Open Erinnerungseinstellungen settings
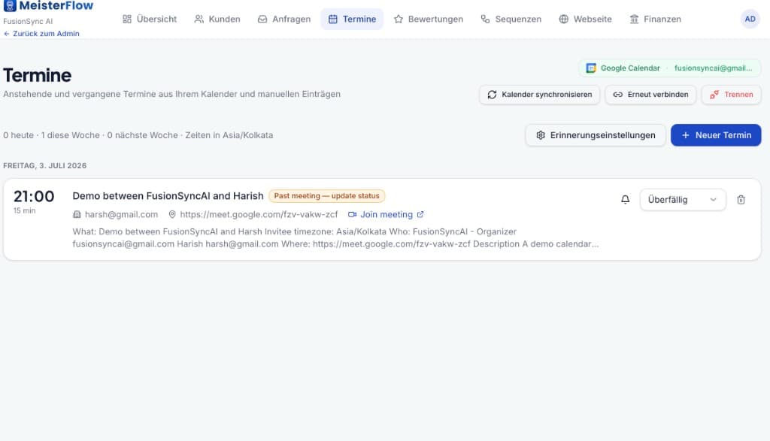This screenshot has height=441, width=770. click(596, 135)
